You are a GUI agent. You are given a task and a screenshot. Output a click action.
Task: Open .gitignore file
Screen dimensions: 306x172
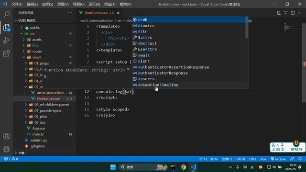(44, 146)
